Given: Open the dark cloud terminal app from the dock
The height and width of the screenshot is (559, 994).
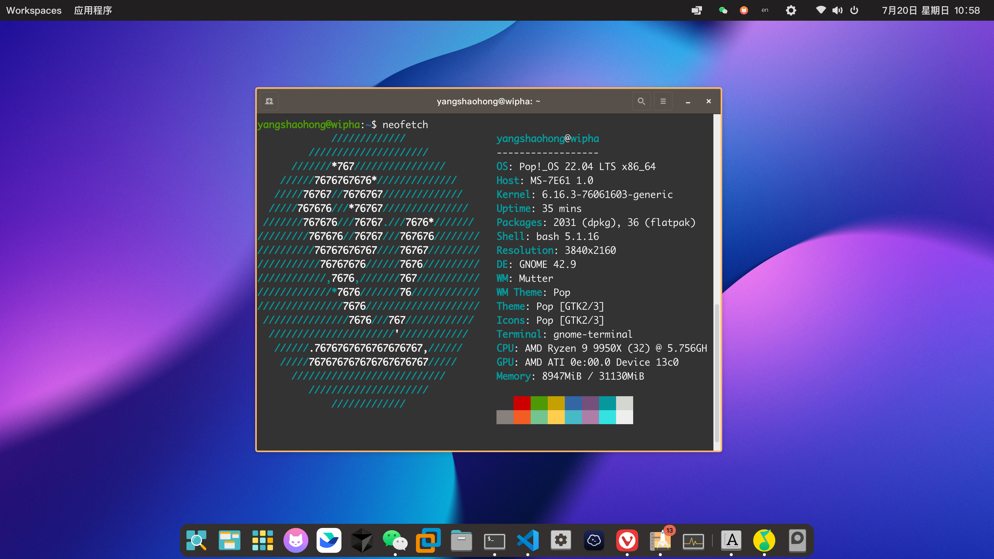Looking at the screenshot, I should (x=594, y=540).
